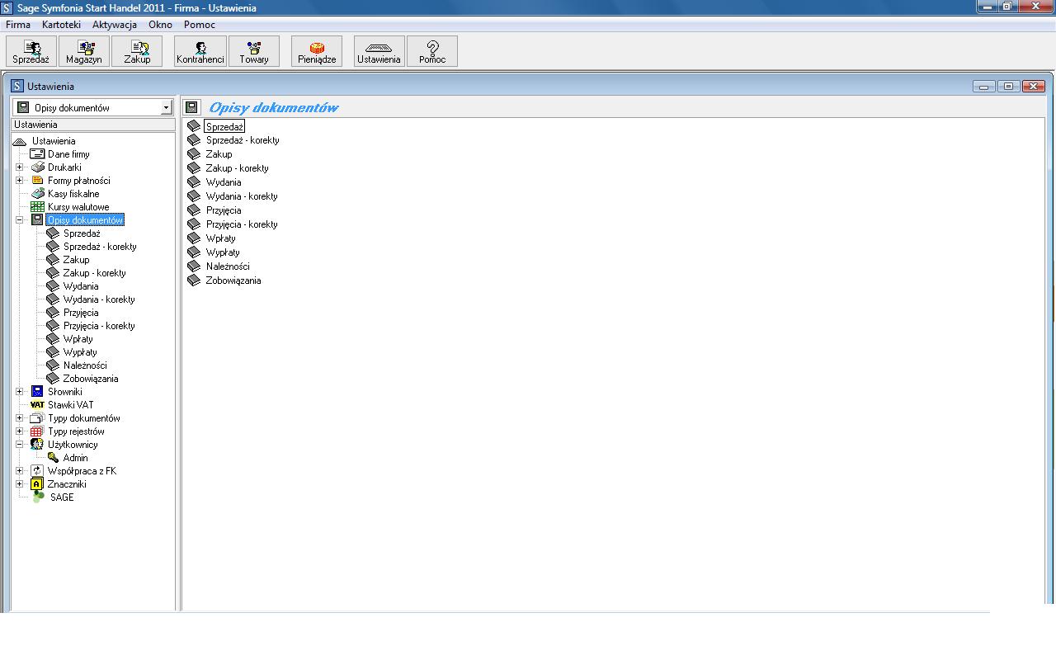Click the Kasy fiskalne icon in tree
The height and width of the screenshot is (660, 1056).
click(37, 194)
